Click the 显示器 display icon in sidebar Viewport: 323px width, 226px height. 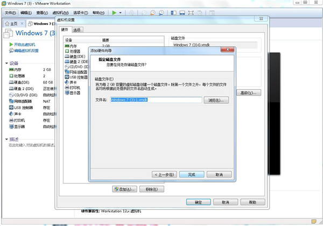(11, 126)
